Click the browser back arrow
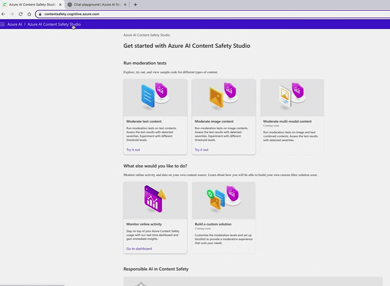Viewport: 390px width, 286px height. pyautogui.click(x=3, y=14)
